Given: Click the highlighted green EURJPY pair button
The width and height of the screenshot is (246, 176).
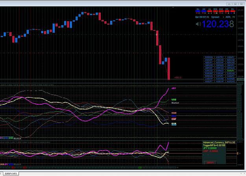Looking at the screenshot, I should tap(231, 70).
